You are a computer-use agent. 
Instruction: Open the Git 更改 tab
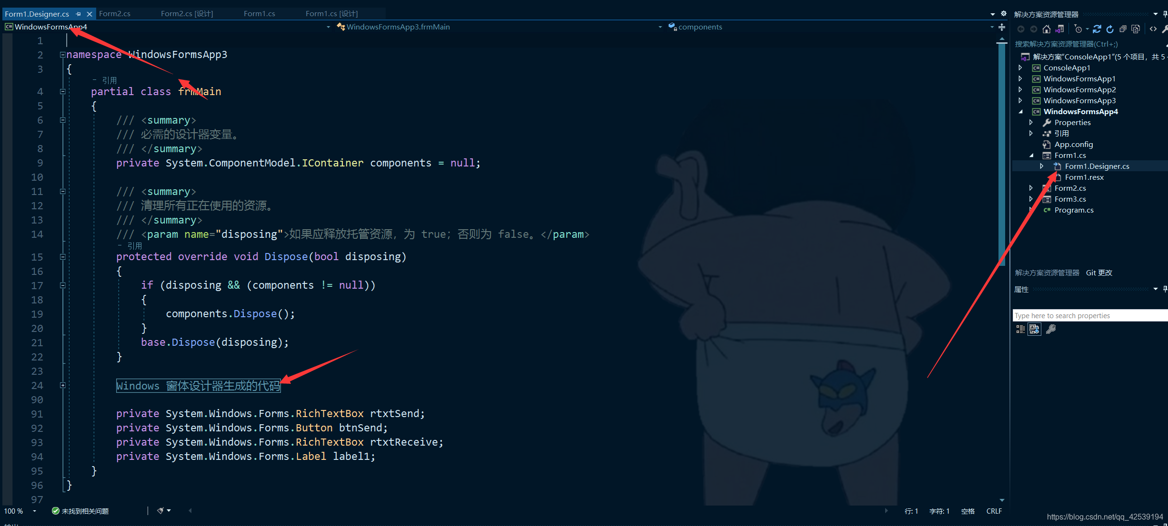[x=1099, y=273]
